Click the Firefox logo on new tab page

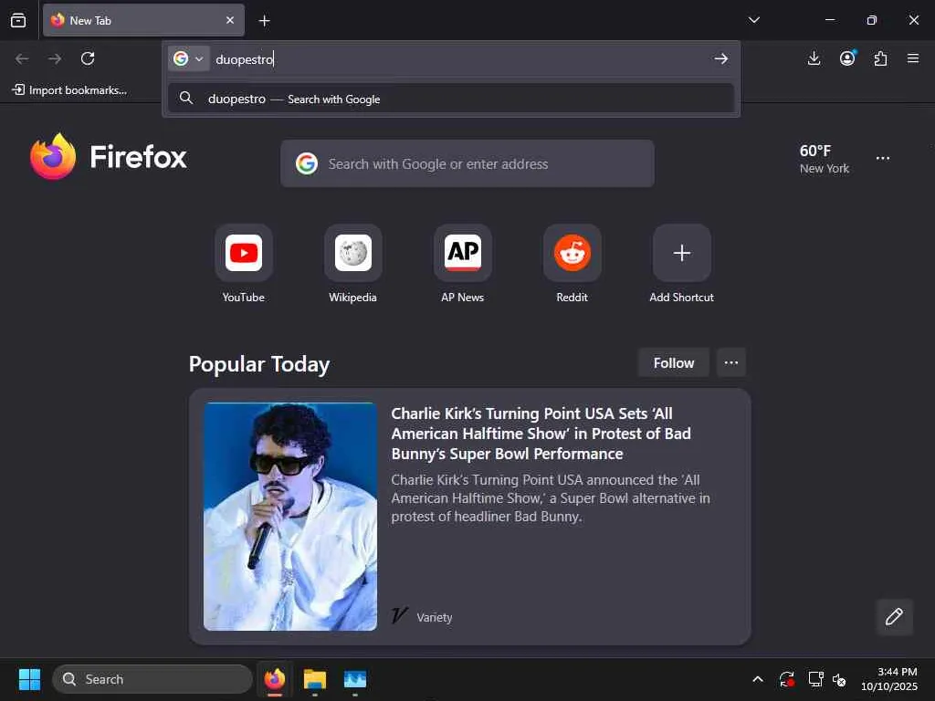(x=109, y=157)
